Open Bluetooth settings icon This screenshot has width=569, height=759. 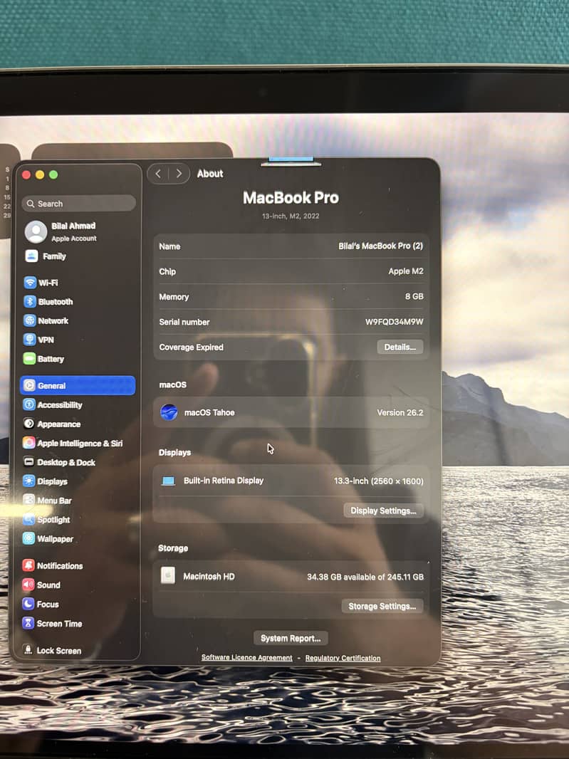click(x=30, y=302)
